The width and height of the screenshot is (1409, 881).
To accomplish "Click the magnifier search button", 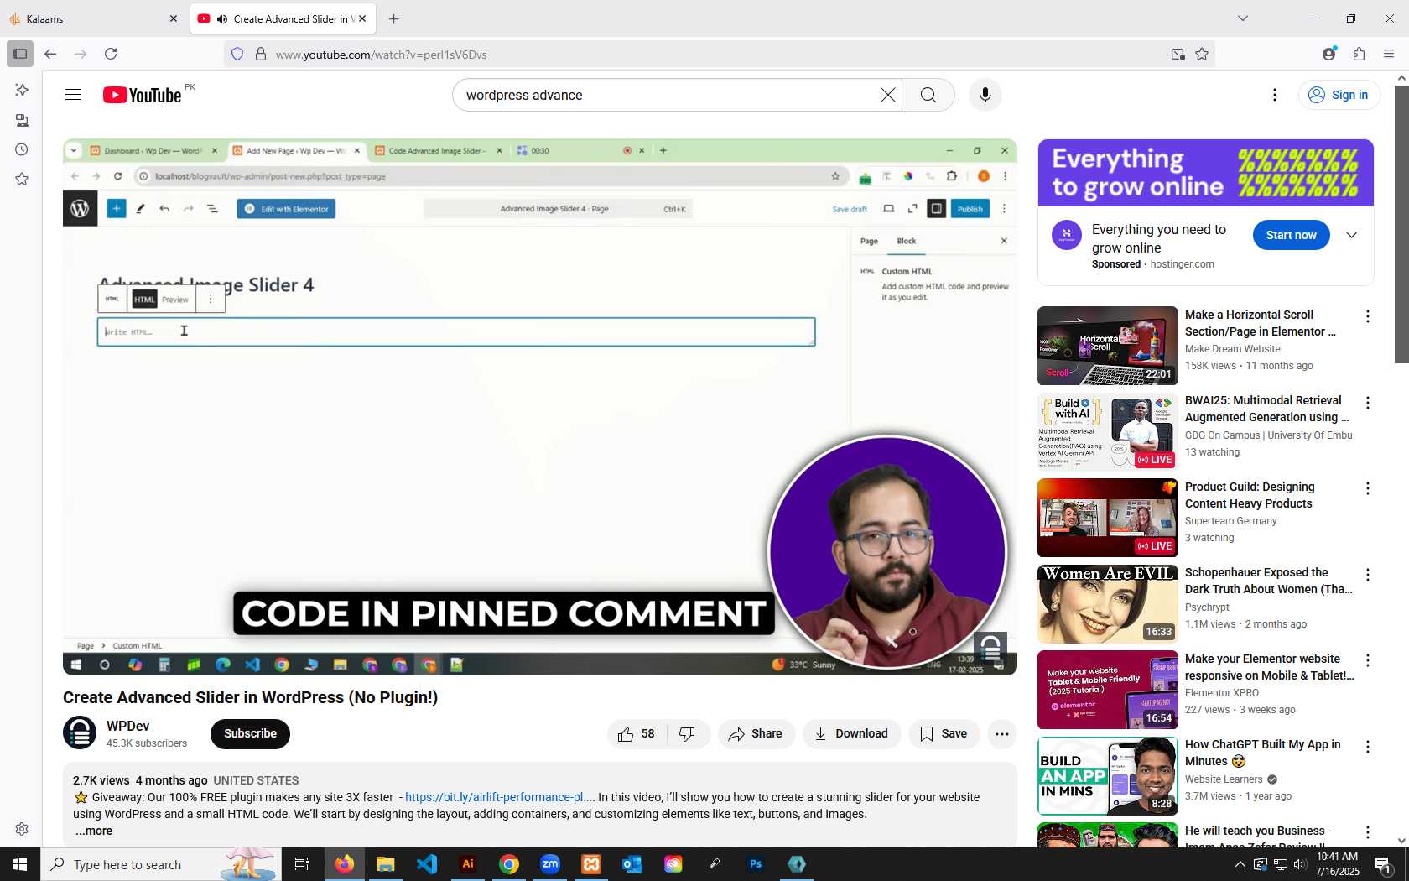I will [928, 95].
